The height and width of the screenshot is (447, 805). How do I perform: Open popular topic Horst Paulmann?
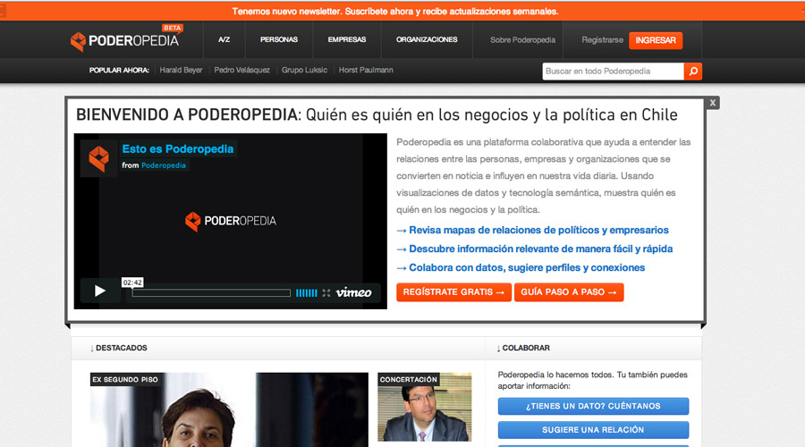pos(366,71)
